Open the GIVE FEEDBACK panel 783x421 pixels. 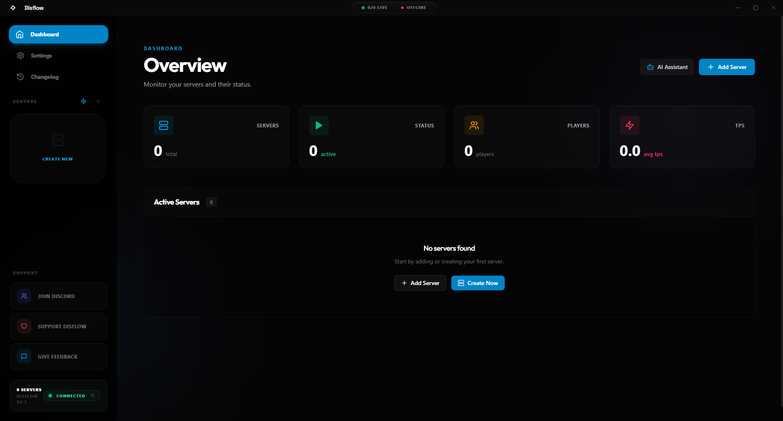pyautogui.click(x=58, y=356)
